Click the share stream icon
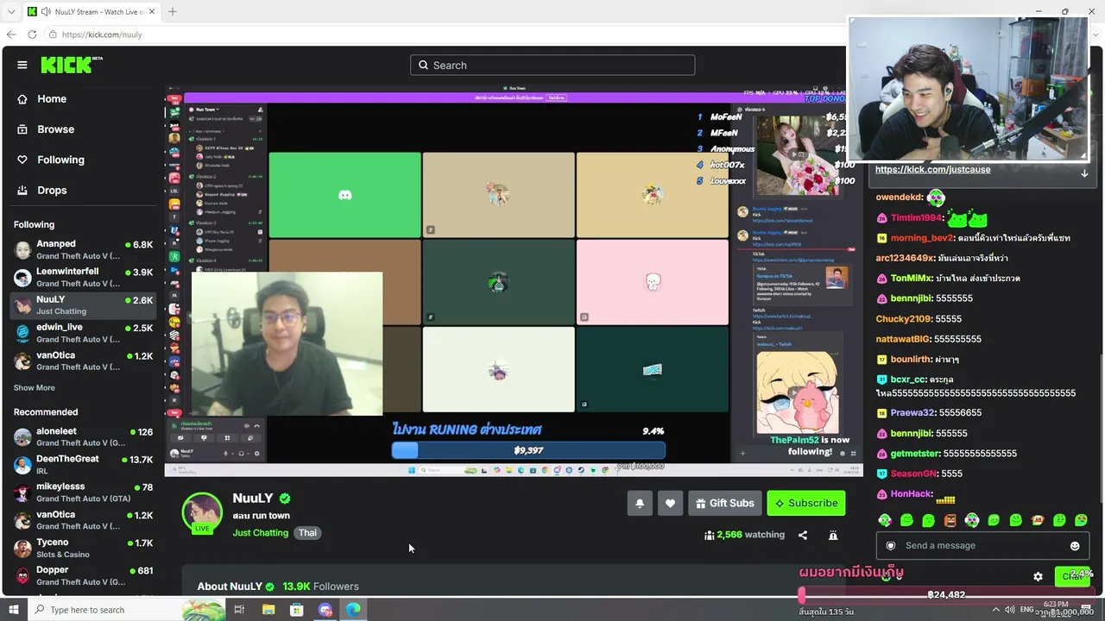Image resolution: width=1105 pixels, height=621 pixels. click(x=803, y=536)
